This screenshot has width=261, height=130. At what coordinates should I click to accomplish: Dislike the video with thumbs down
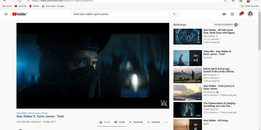tap(116, 122)
